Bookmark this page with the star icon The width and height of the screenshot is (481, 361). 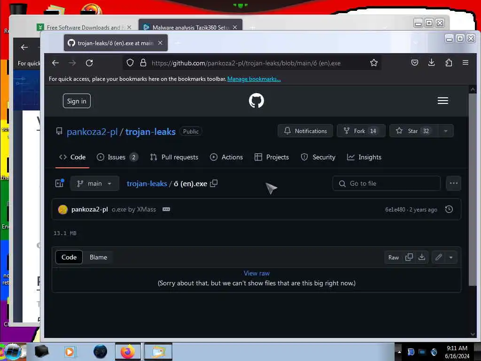pyautogui.click(x=373, y=63)
